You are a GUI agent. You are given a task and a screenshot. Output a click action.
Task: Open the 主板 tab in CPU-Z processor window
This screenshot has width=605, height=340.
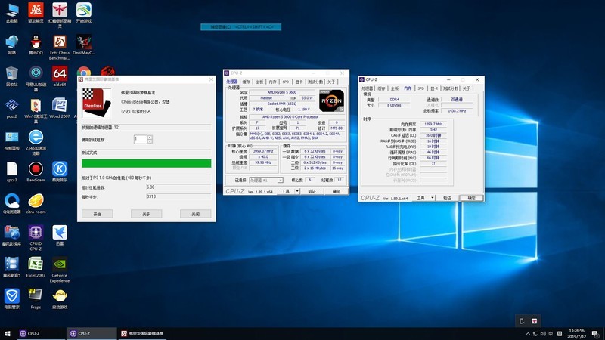tap(259, 82)
